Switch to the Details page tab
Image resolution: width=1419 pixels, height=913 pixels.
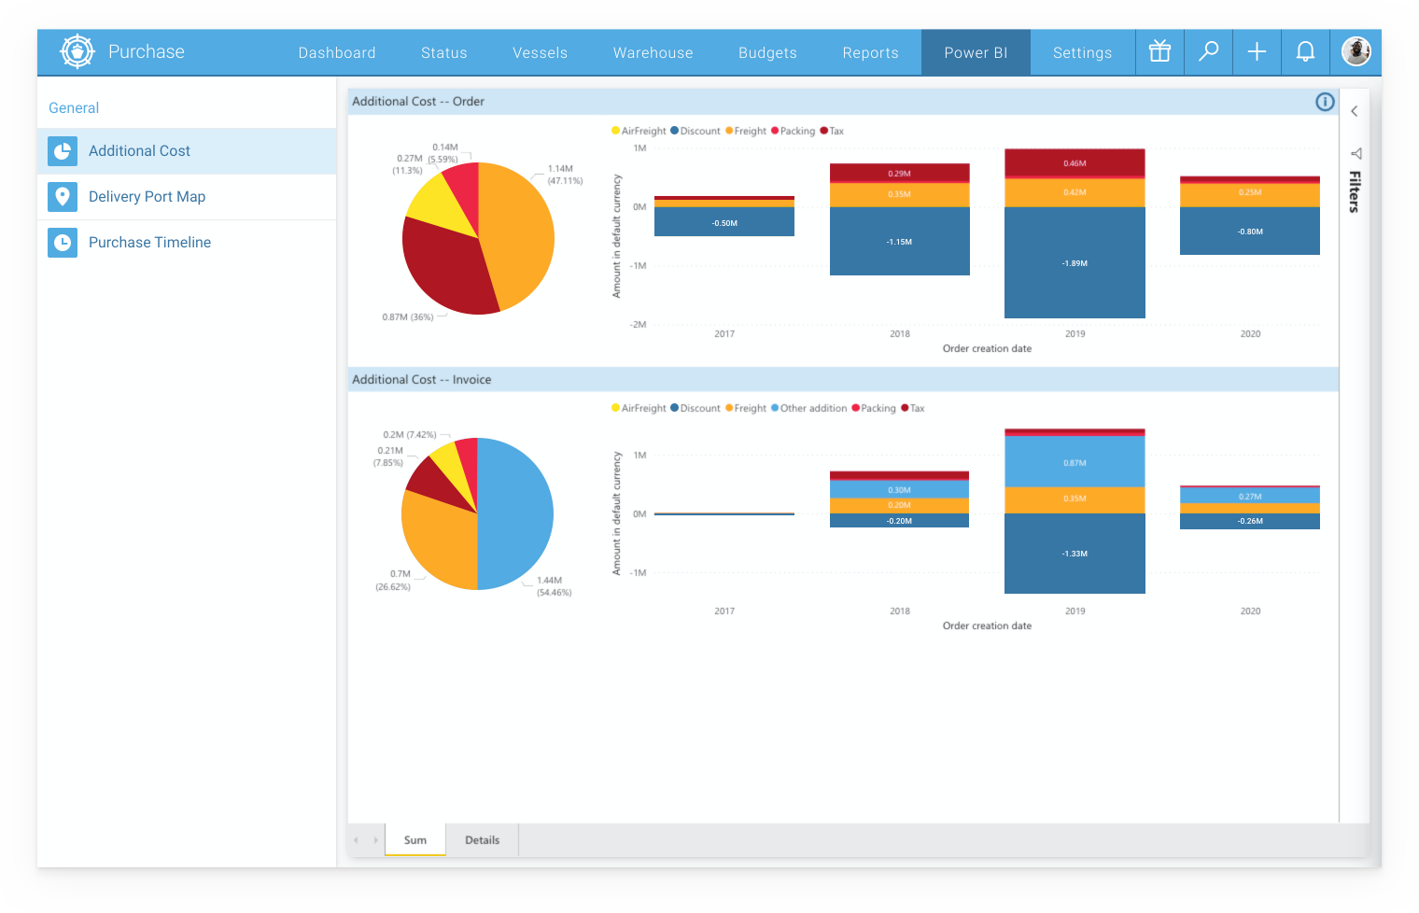pyautogui.click(x=482, y=840)
